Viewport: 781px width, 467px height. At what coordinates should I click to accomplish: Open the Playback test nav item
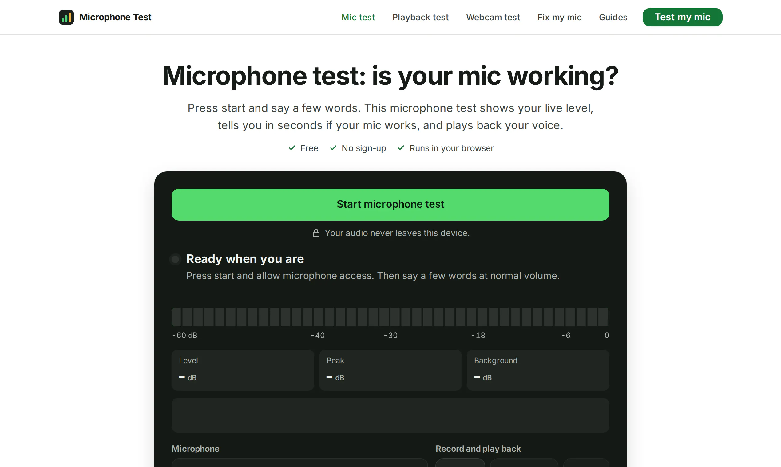pyautogui.click(x=420, y=17)
